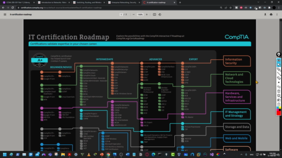The height and width of the screenshot is (158, 282).
Task: Click the EXPERT column heading
Action: coord(193,59)
